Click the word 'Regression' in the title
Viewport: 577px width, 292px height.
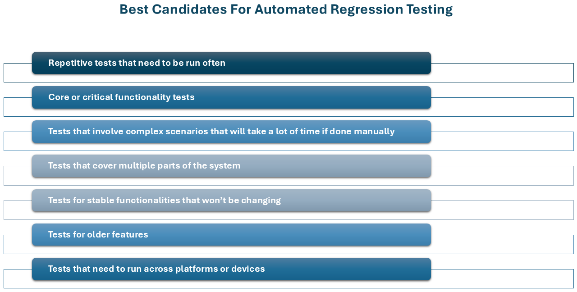coord(356,9)
